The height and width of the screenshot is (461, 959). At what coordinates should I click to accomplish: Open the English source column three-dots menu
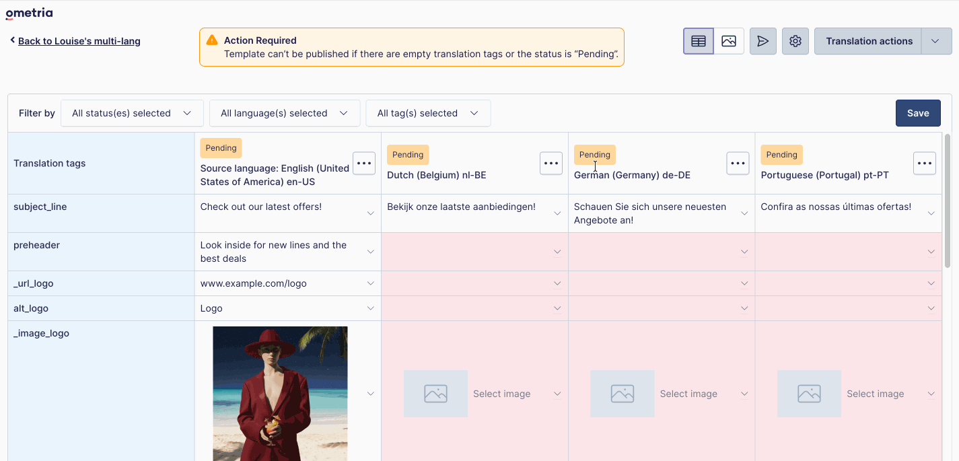(x=364, y=163)
